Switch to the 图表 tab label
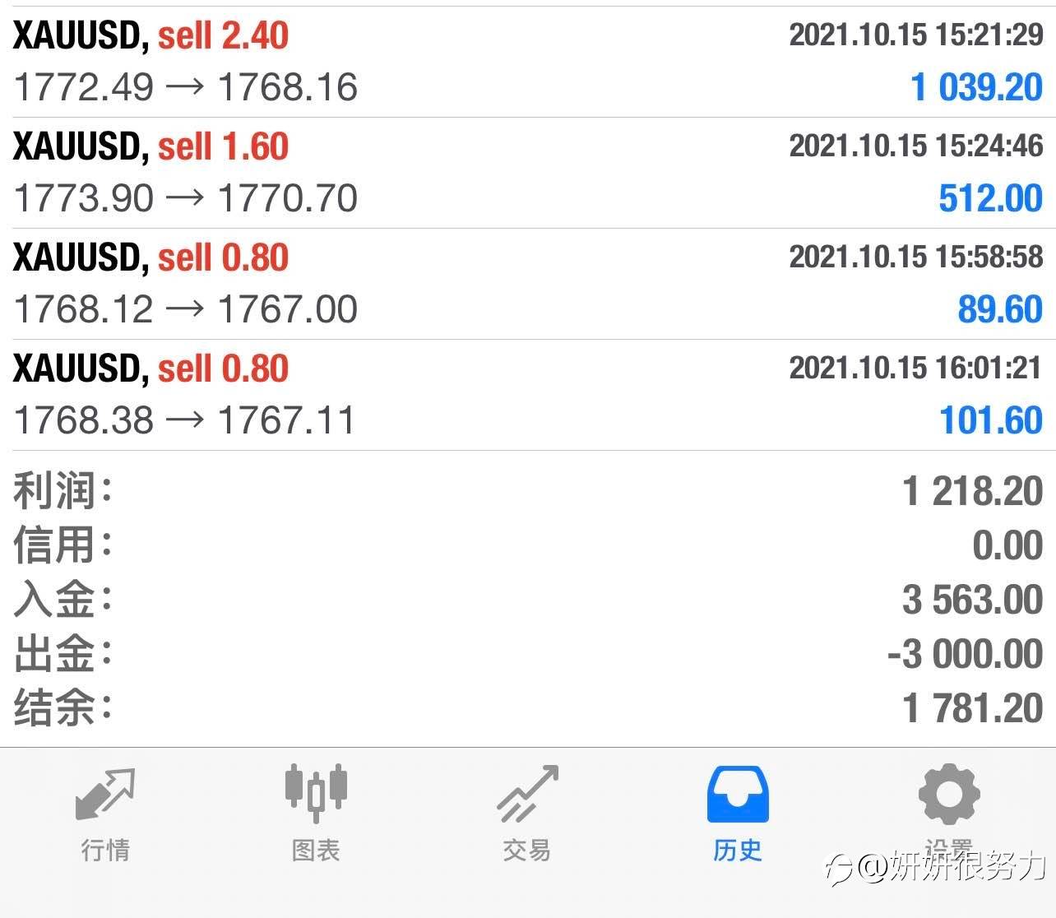Viewport: 1056px width, 918px height. tap(316, 850)
